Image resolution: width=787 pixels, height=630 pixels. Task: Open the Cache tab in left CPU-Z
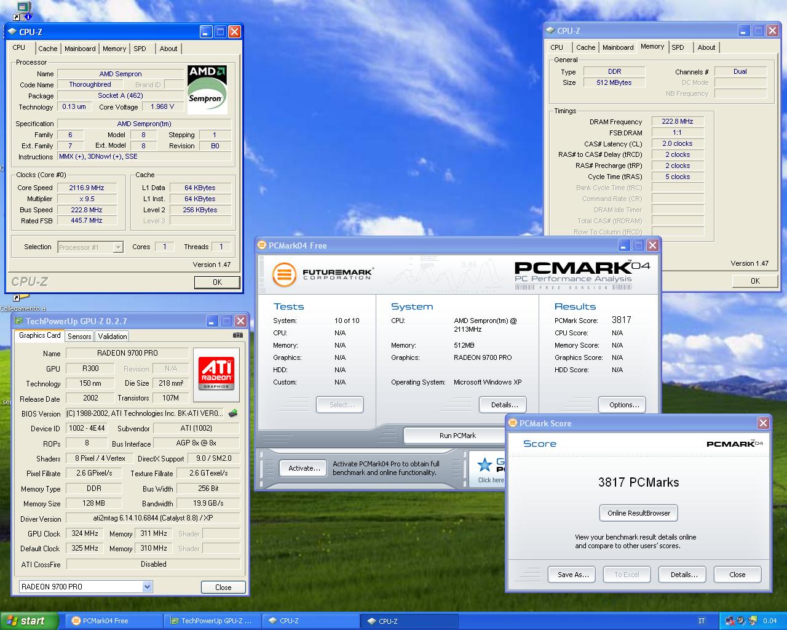[47, 49]
